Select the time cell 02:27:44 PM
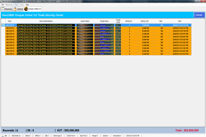 click(181, 31)
